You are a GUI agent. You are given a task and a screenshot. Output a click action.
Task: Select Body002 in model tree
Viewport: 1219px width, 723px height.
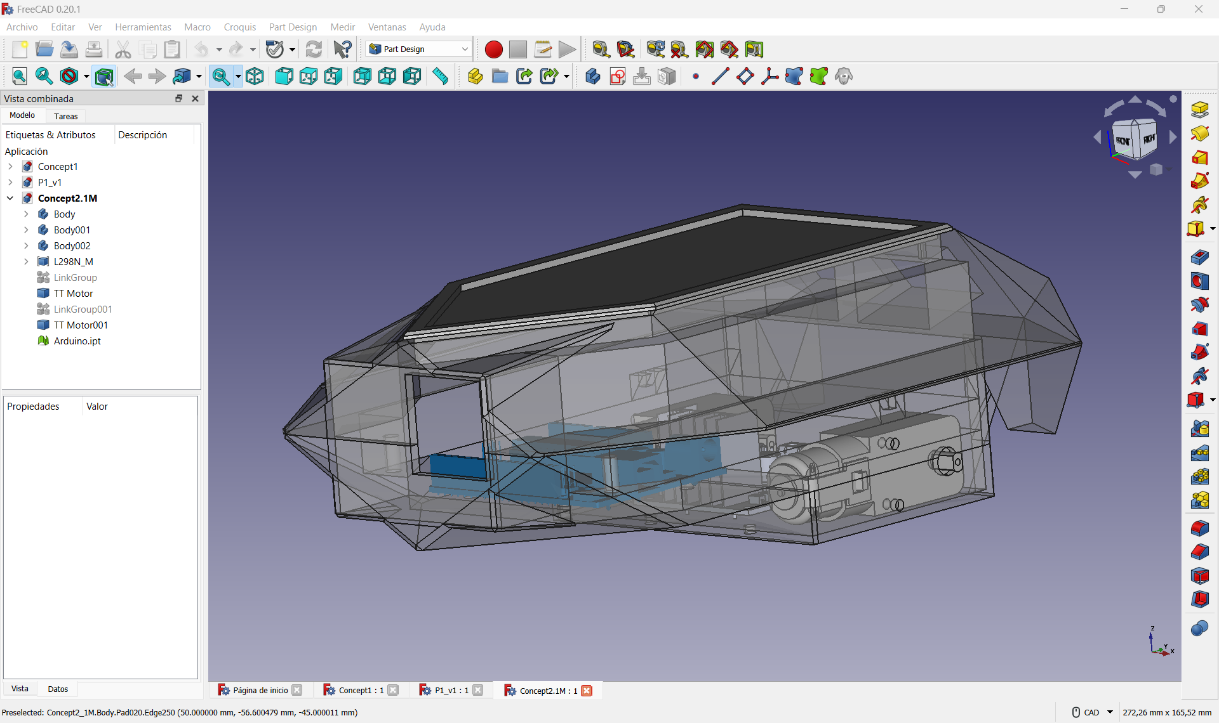pyautogui.click(x=72, y=246)
